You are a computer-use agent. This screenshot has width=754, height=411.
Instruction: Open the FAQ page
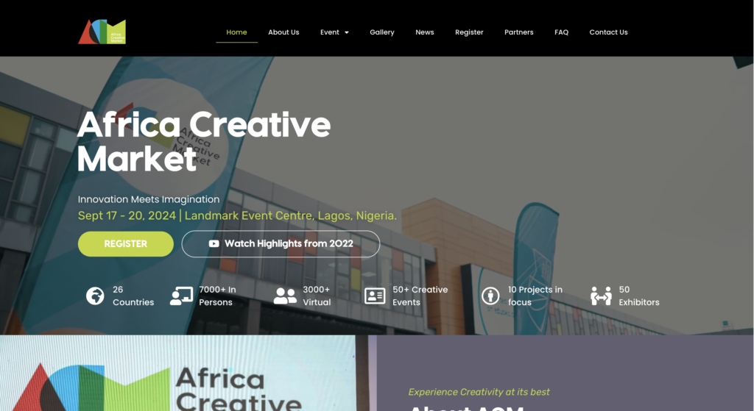pyautogui.click(x=561, y=32)
